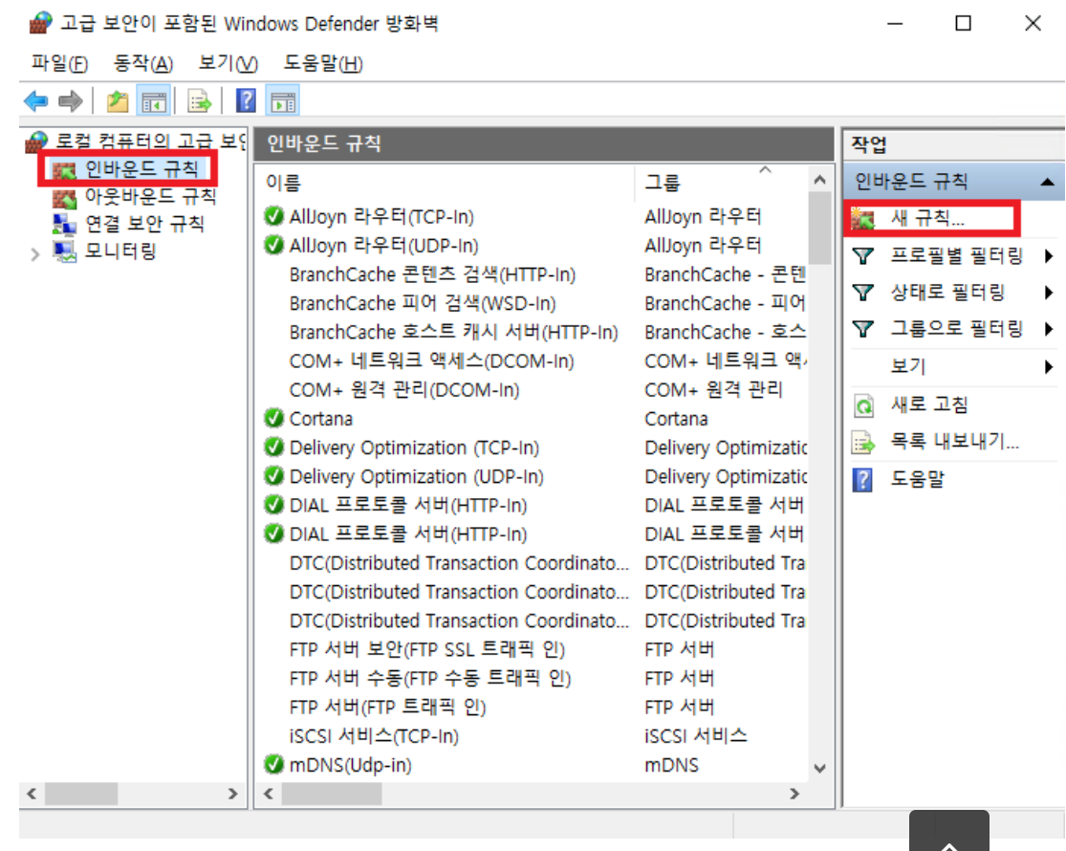Click the funnel icon beside 프로필별 필터링
This screenshot has height=851, width=1066.
point(862,256)
